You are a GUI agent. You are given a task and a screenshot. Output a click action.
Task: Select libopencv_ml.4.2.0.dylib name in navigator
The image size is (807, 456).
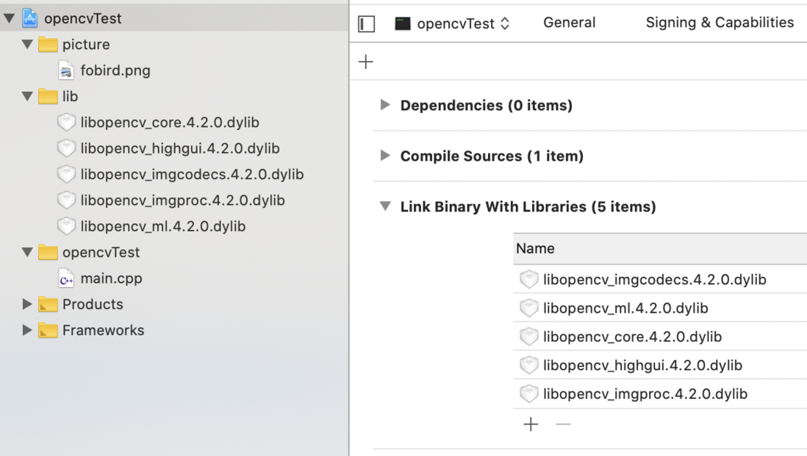point(163,226)
